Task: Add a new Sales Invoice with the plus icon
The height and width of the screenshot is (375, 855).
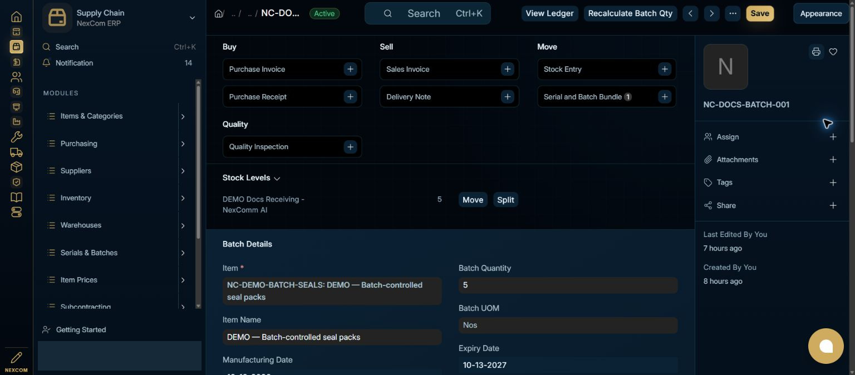Action: coord(507,69)
